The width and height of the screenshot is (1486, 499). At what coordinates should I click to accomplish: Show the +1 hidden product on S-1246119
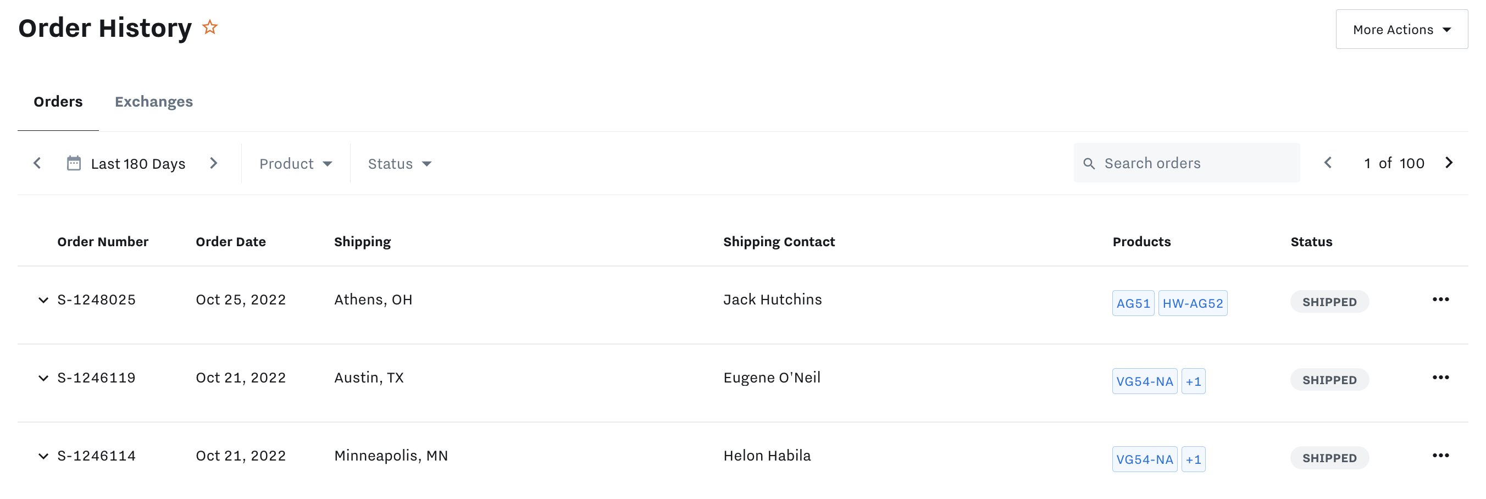(1194, 381)
